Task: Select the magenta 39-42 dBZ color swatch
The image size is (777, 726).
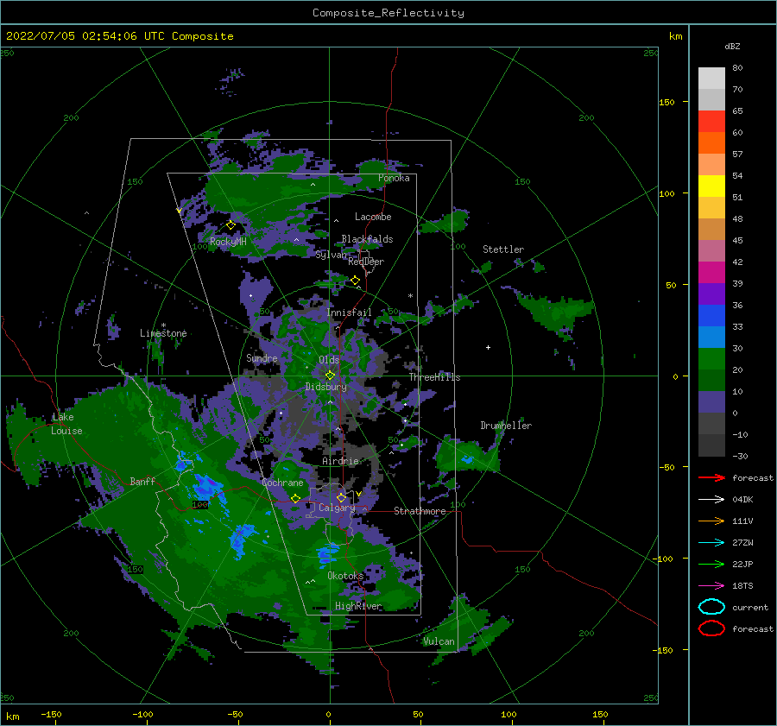Action: point(711,273)
